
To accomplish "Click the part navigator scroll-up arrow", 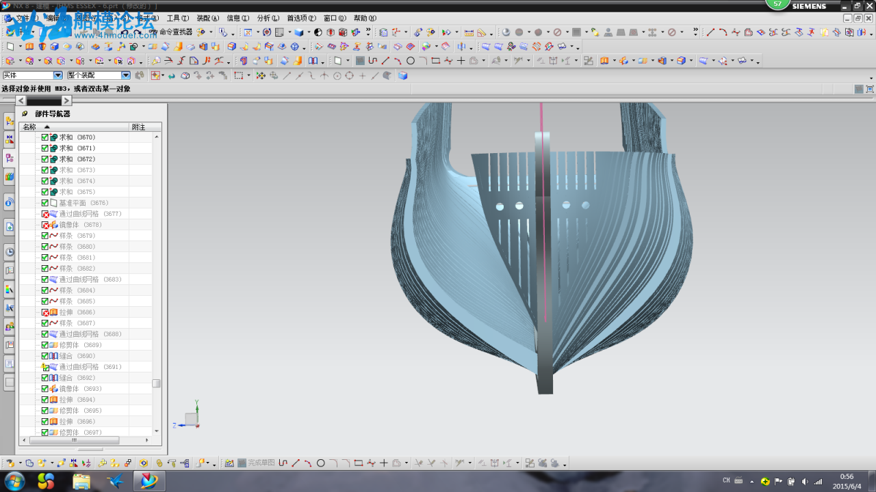I will [157, 137].
